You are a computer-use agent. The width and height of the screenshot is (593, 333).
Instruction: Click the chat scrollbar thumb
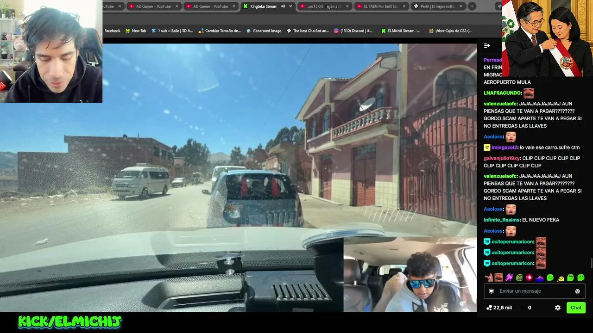591,263
